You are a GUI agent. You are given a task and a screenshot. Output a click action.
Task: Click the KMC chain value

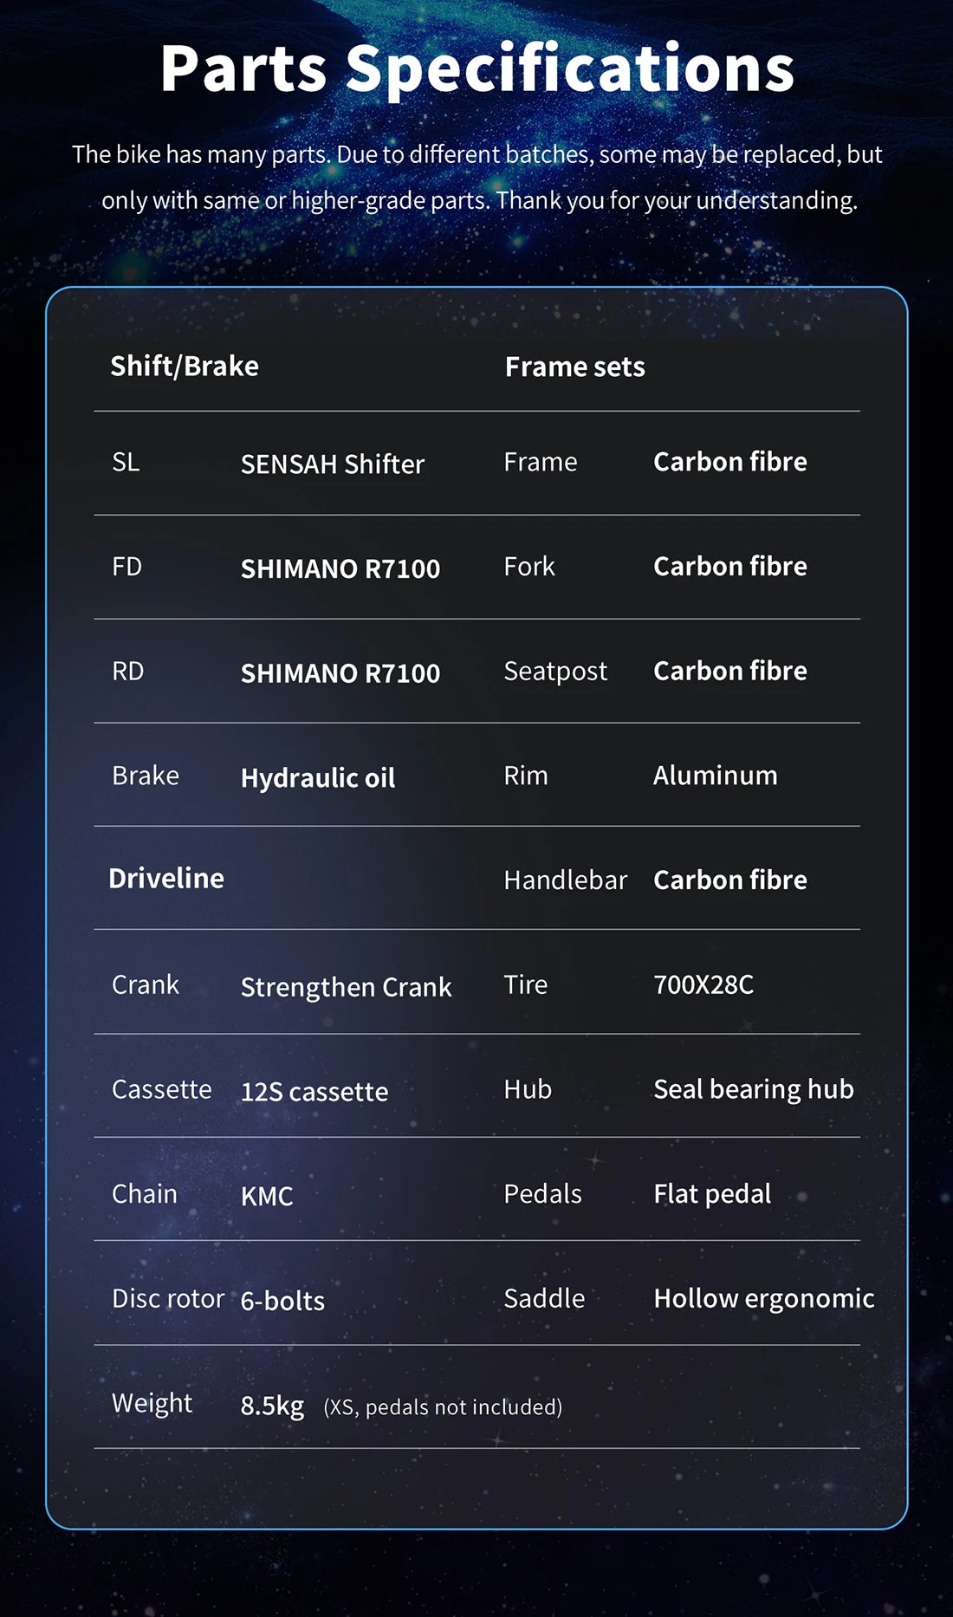[267, 1197]
